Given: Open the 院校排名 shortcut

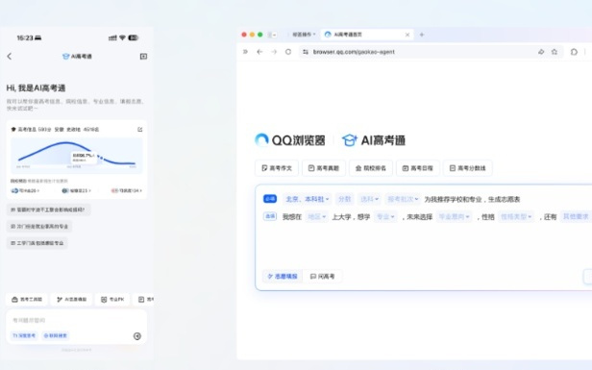Looking at the screenshot, I should click(x=371, y=168).
